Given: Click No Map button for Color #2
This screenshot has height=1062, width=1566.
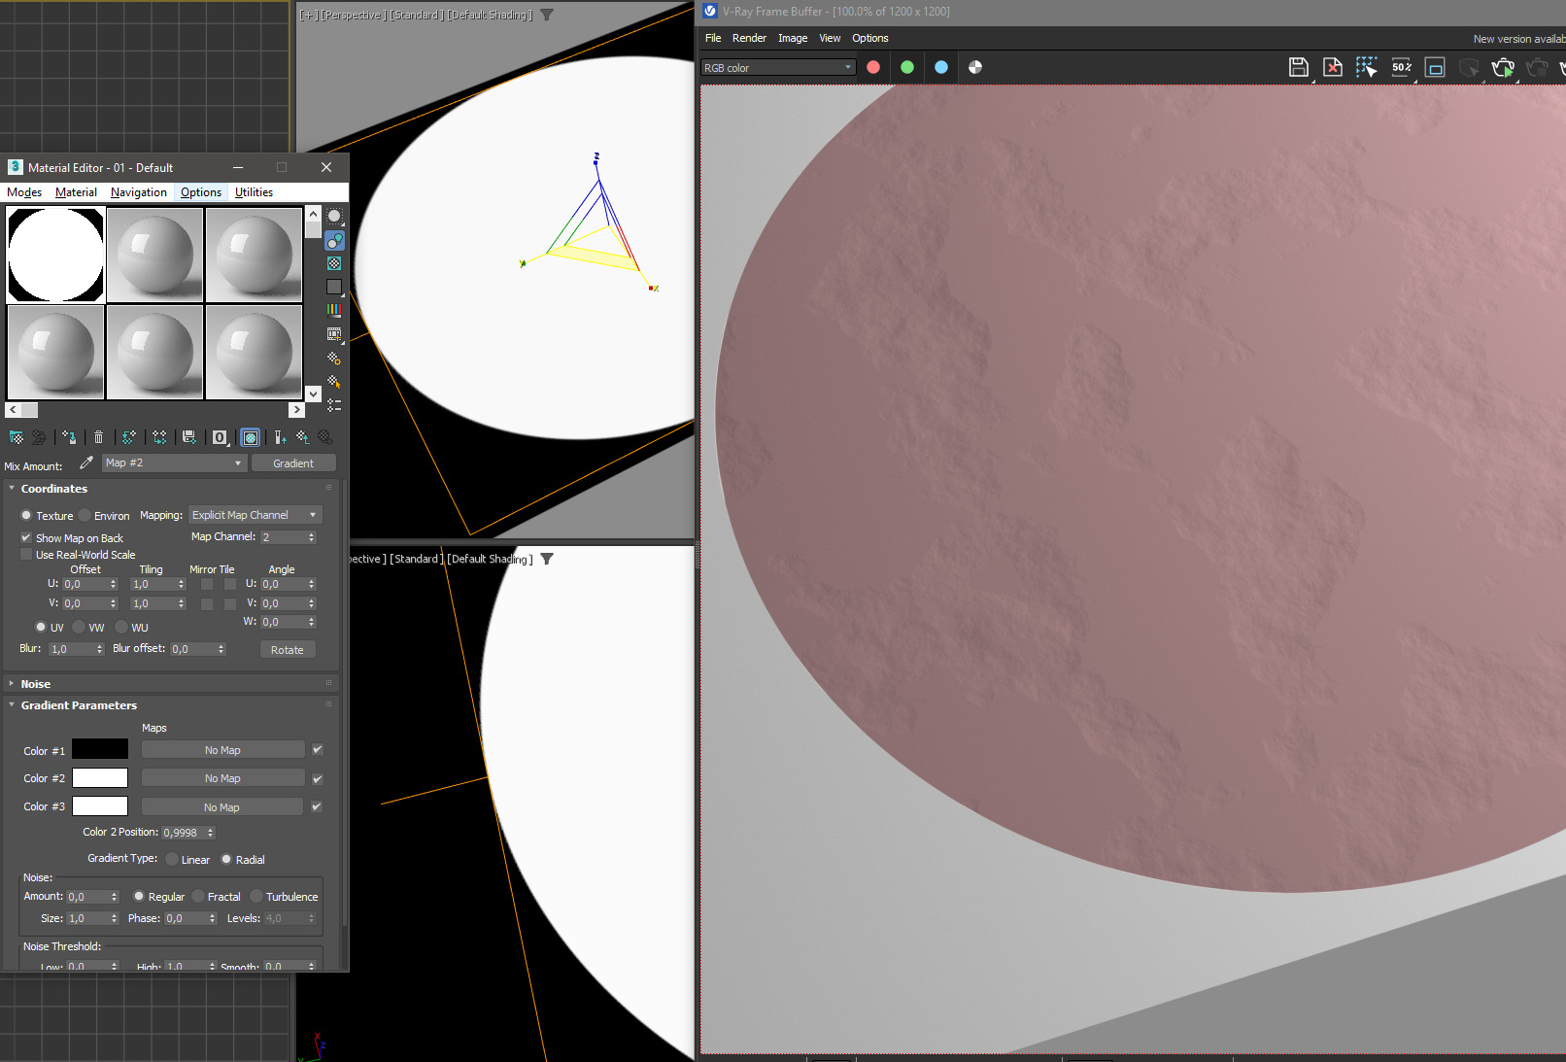Looking at the screenshot, I should [x=222, y=778].
